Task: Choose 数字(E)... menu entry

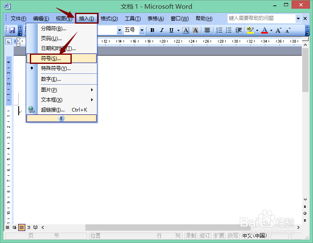Action: (x=61, y=79)
